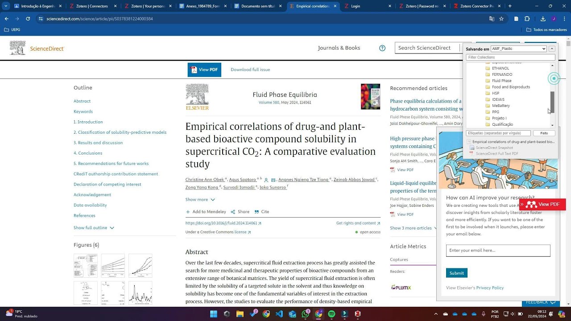
Task: Click the red Mendeley 'View PDF' floating button
Action: coord(542,204)
